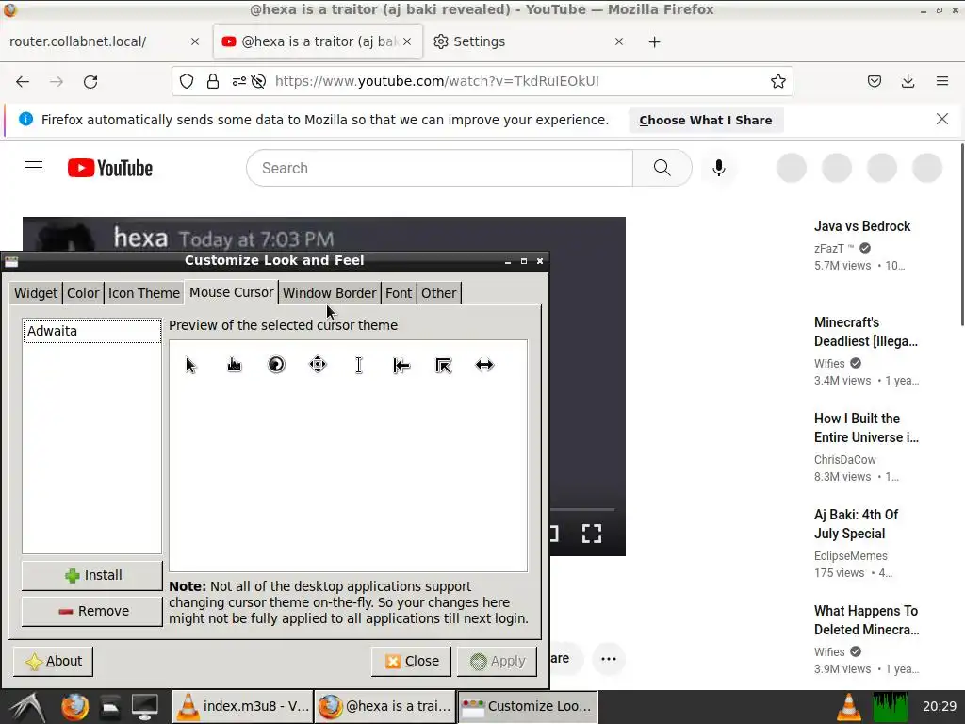Image resolution: width=965 pixels, height=724 pixels.
Task: Open a new Firefox tab
Action: [x=654, y=41]
